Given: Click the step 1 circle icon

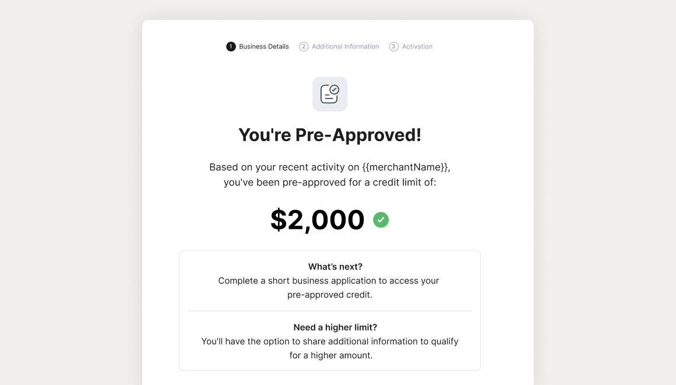Looking at the screenshot, I should click(x=231, y=47).
